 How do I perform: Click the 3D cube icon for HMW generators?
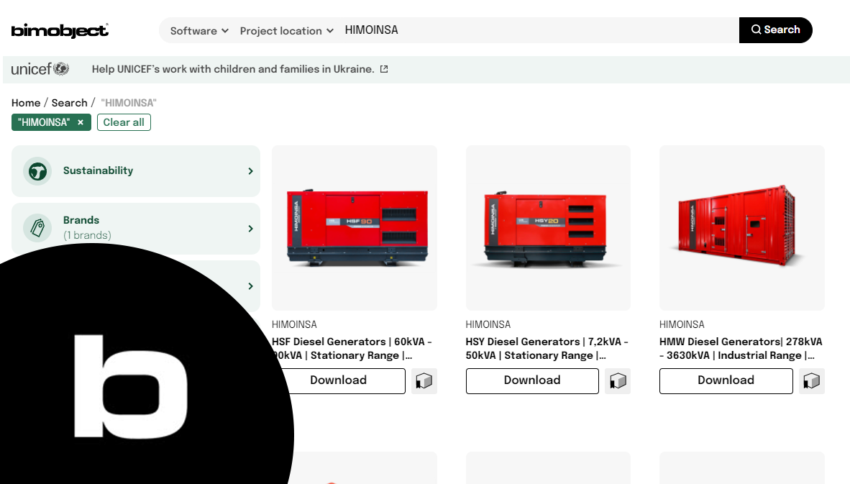coord(811,381)
